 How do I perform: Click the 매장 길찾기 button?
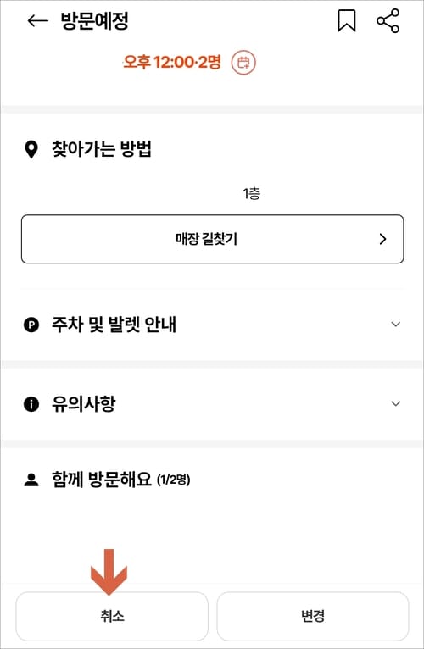[x=212, y=239]
